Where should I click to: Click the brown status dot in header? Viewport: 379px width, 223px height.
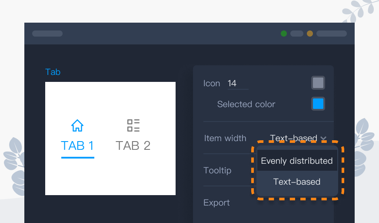click(x=310, y=34)
